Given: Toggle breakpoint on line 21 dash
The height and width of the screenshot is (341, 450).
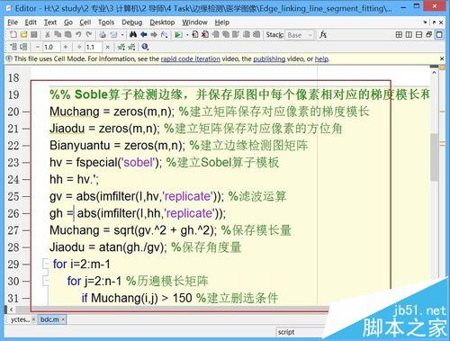Looking at the screenshot, I should coord(26,129).
